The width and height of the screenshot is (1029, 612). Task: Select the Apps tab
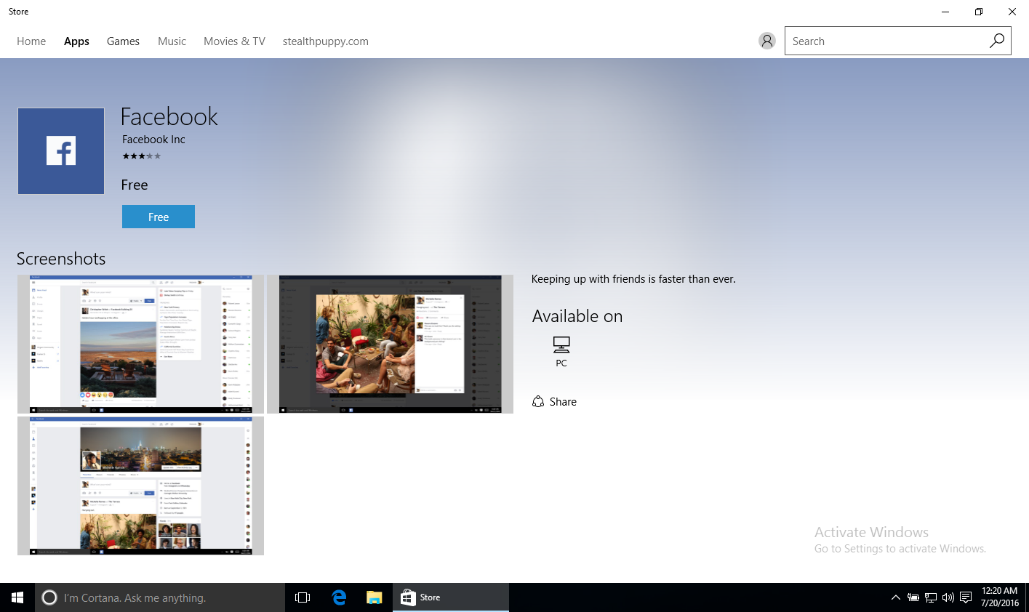tap(76, 41)
